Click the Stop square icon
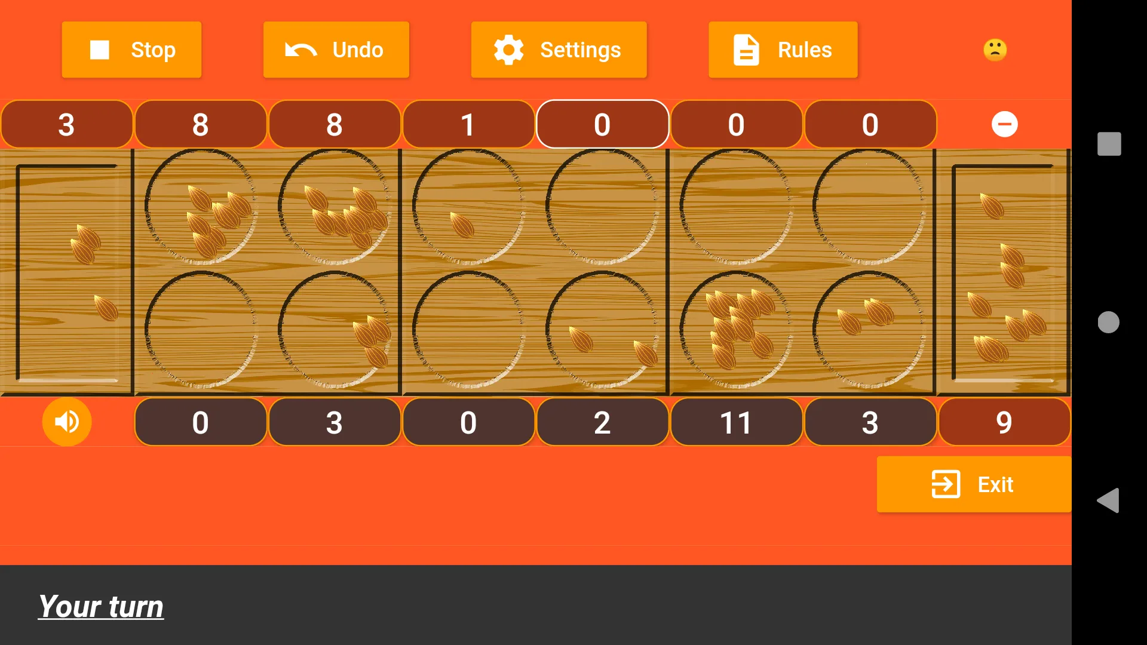 [x=100, y=50]
